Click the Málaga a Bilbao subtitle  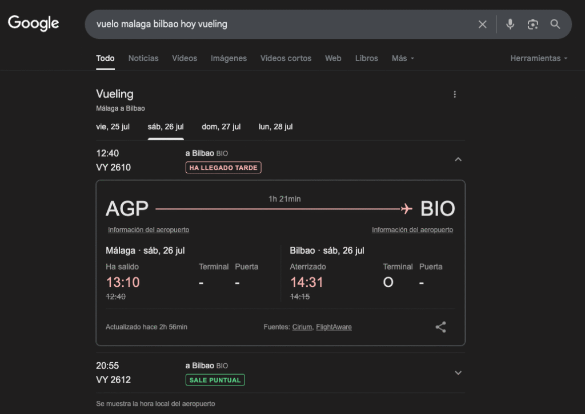click(x=121, y=108)
